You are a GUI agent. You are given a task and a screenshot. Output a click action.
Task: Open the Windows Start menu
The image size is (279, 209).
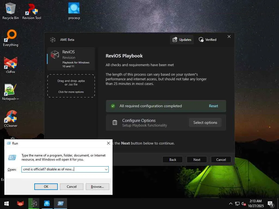7,204
